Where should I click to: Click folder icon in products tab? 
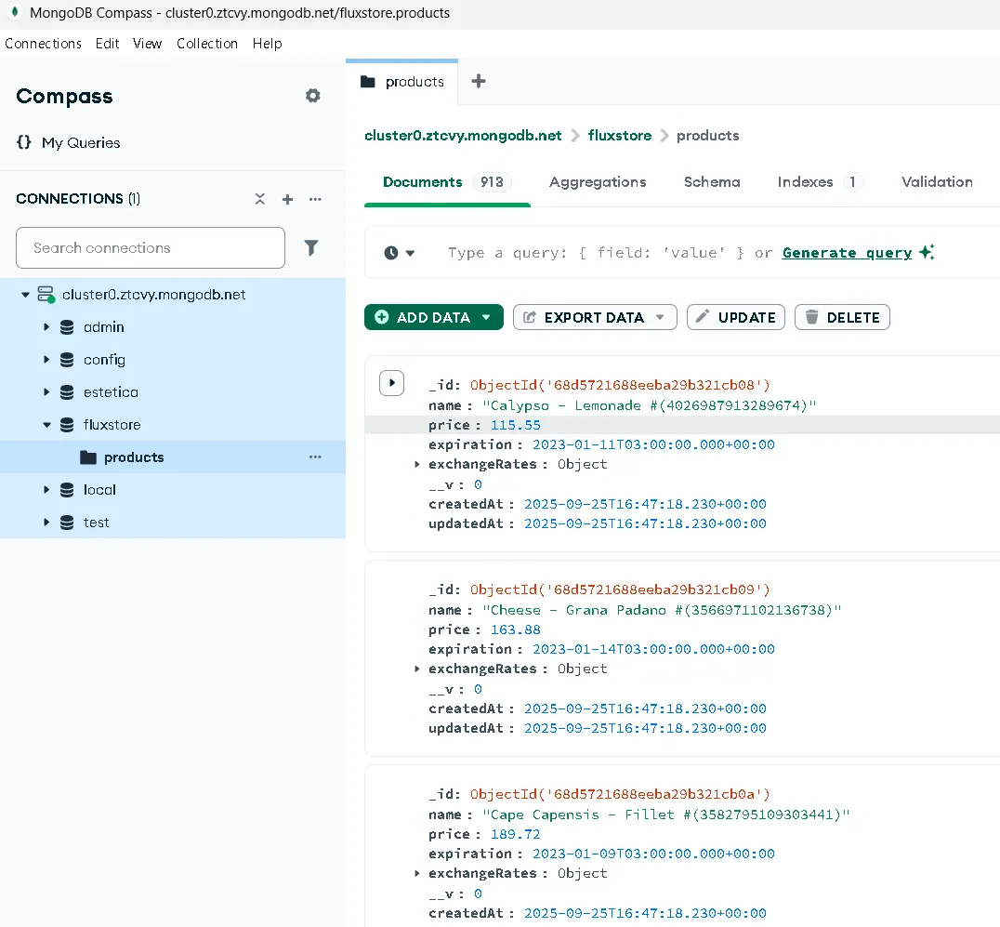pos(368,82)
